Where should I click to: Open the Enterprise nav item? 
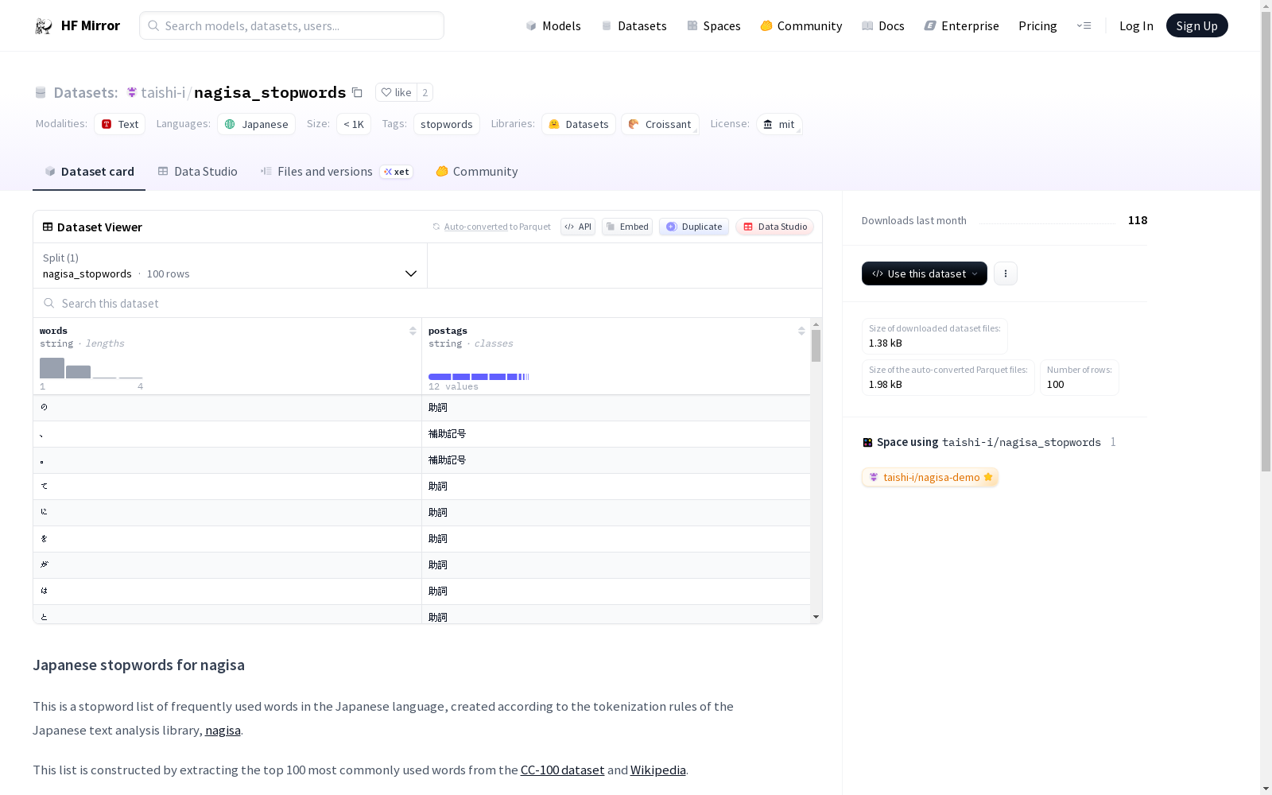point(961,25)
